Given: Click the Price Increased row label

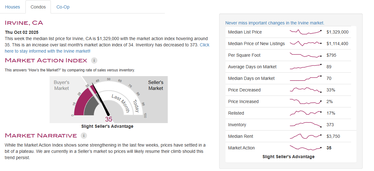Looking at the screenshot, I should point(243,101).
